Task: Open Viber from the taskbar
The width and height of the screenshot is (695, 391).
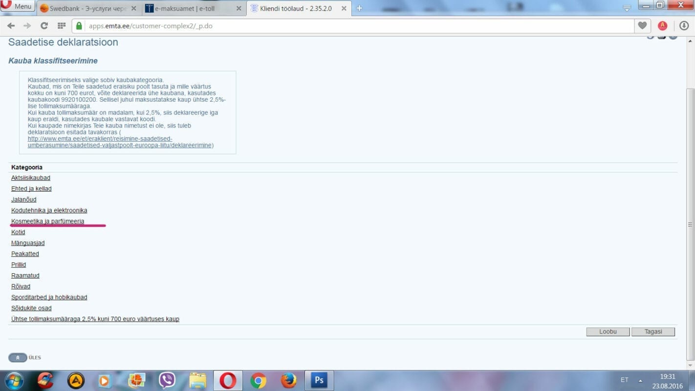Action: click(x=167, y=380)
